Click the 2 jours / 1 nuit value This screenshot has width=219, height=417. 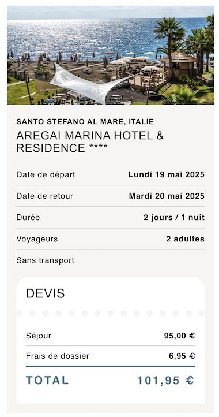(174, 218)
